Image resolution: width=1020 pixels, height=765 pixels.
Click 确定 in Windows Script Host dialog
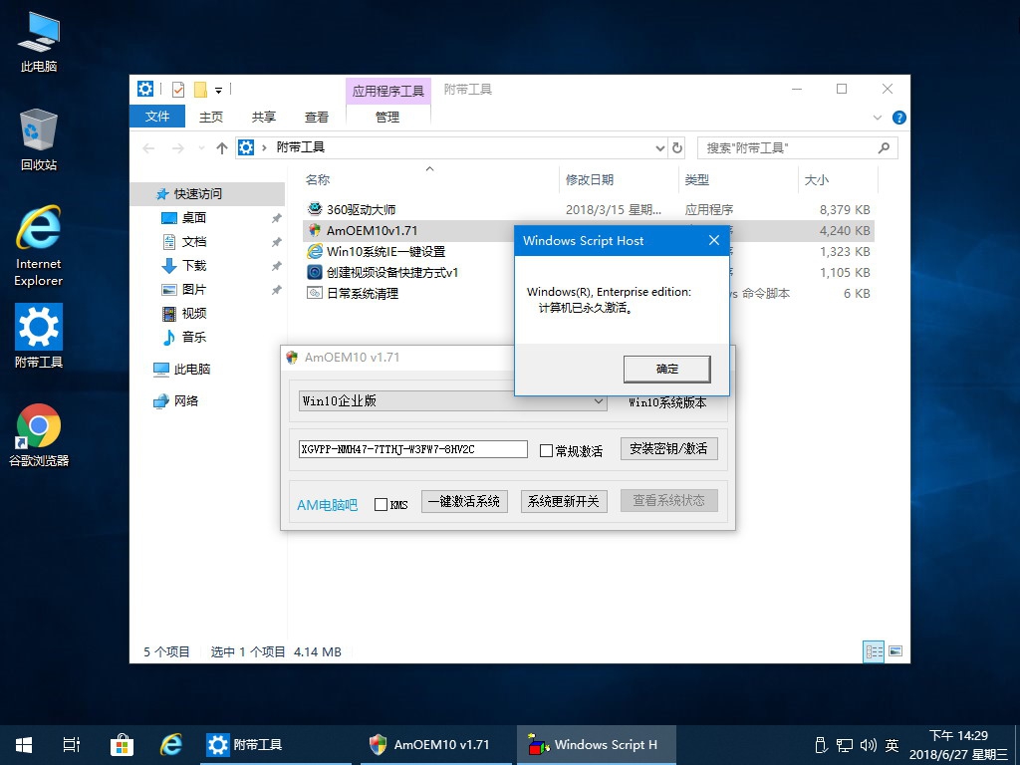[666, 369]
